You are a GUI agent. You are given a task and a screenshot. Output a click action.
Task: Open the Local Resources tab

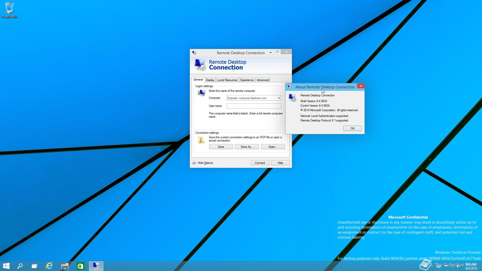[227, 80]
